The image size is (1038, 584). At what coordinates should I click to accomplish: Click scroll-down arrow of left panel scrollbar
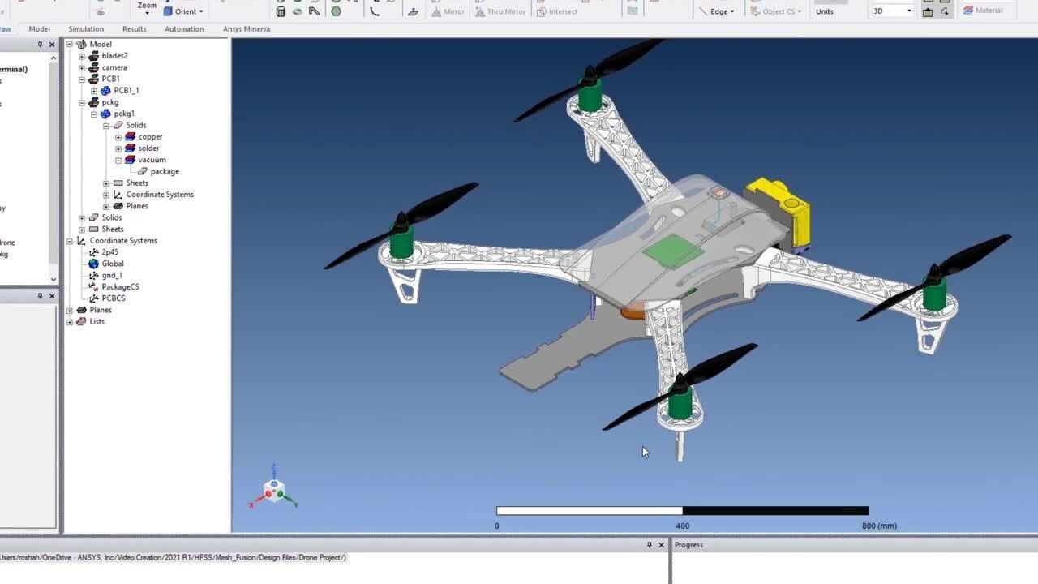54,279
